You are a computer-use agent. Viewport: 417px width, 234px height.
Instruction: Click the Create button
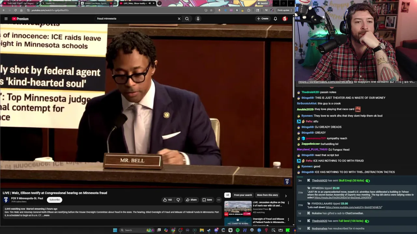pyautogui.click(x=263, y=19)
